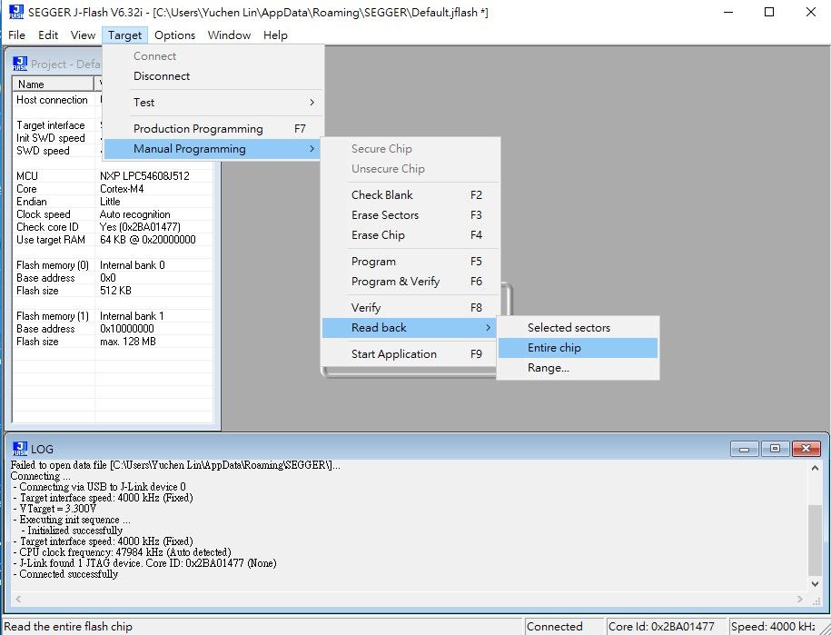The height and width of the screenshot is (635, 831).
Task: Click the NXP LPC54608J512 MCU value
Action: pyautogui.click(x=144, y=176)
